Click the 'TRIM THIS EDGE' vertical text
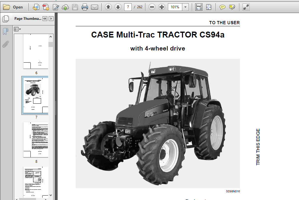 (x=258, y=147)
